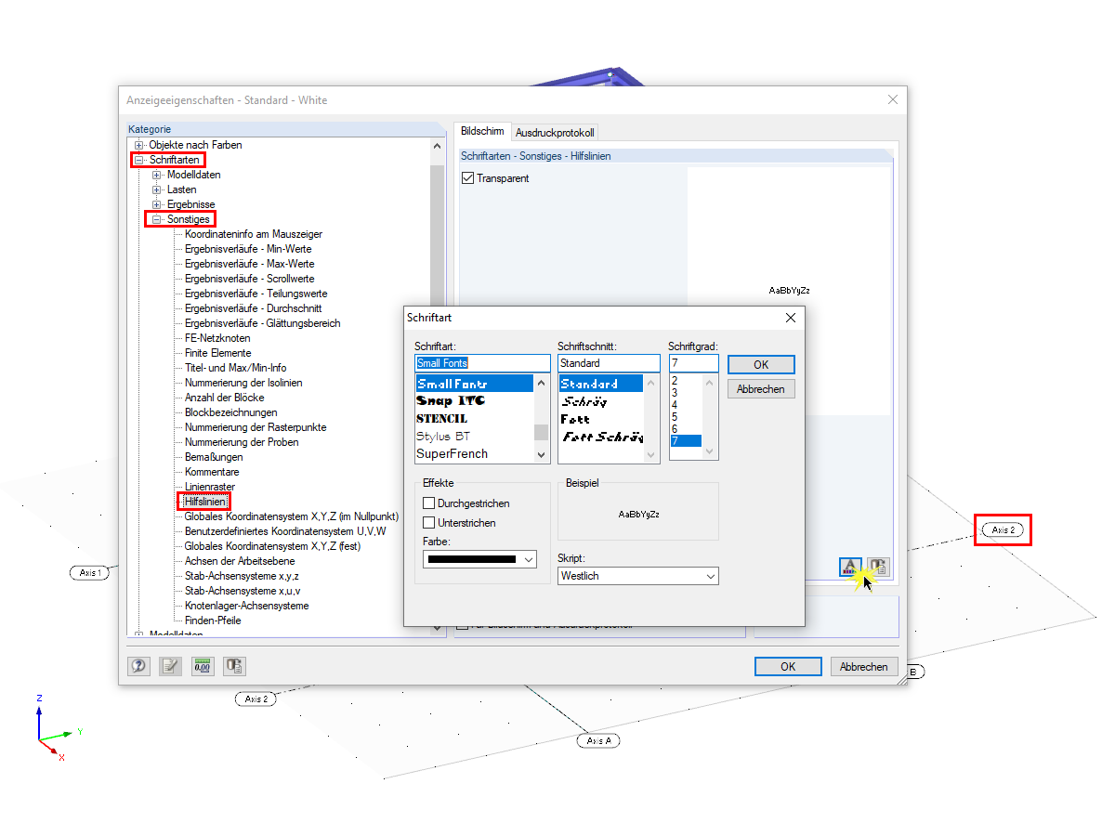Switch to the Bildschirm tab
The width and height of the screenshot is (1115, 836).
pyautogui.click(x=481, y=132)
